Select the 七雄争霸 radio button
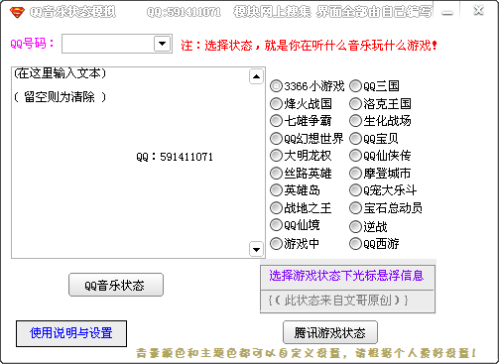The width and height of the screenshot is (499, 364). 276,121
